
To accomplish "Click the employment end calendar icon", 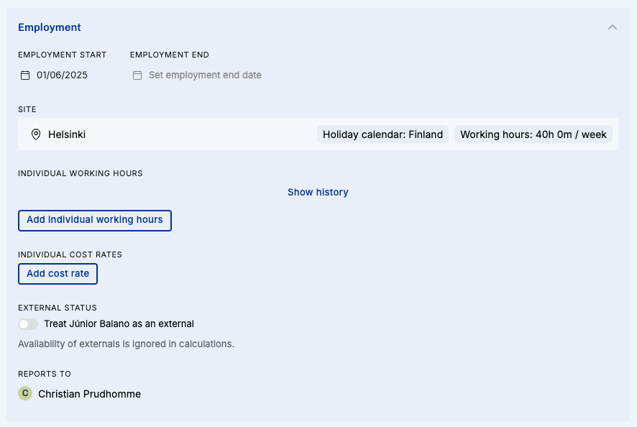I will (x=137, y=75).
